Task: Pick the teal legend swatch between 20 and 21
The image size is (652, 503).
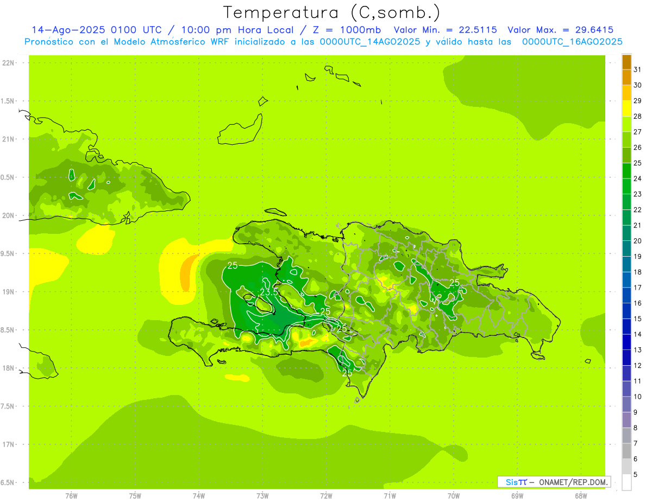Action: tap(626, 233)
